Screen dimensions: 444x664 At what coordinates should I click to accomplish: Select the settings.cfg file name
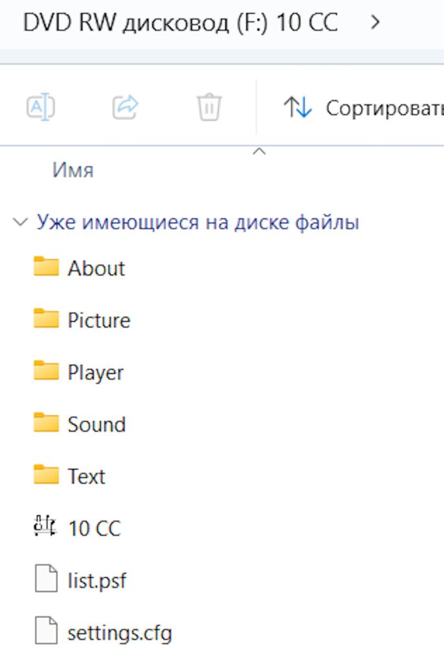(120, 633)
